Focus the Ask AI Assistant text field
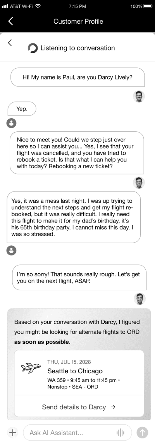Screen dimensions: 155x445 point(77,433)
